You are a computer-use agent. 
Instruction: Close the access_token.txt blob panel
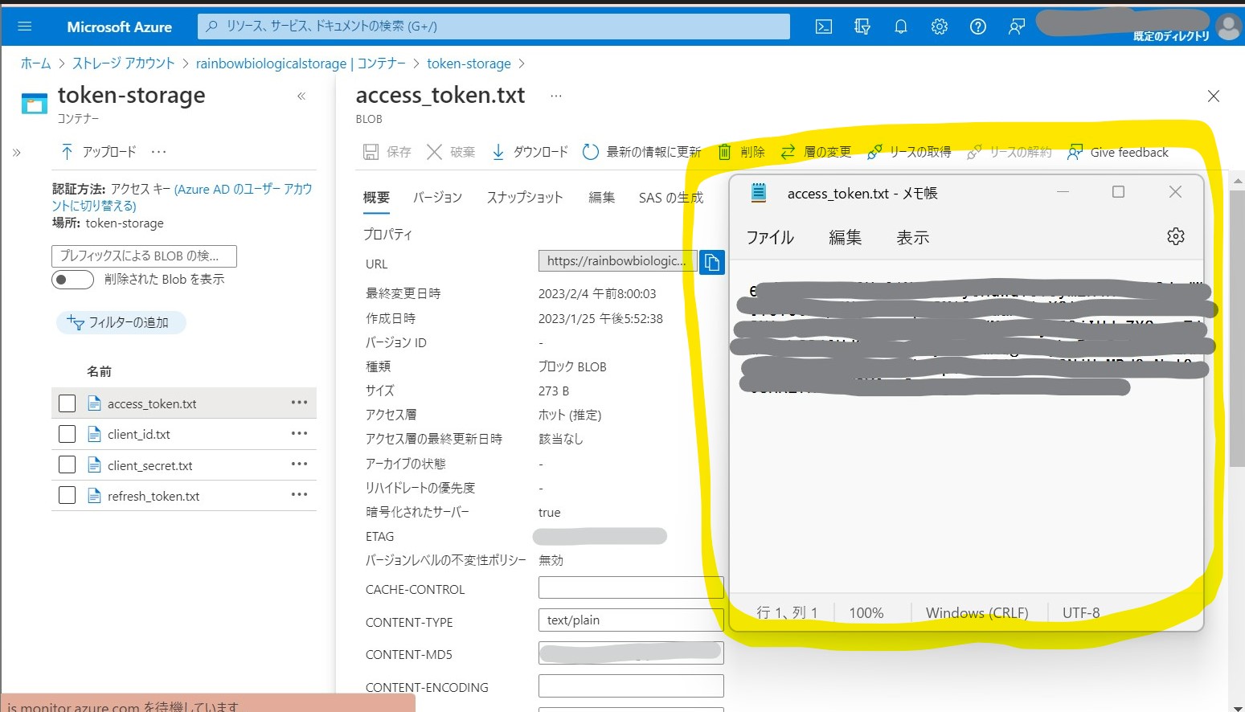coord(1214,96)
